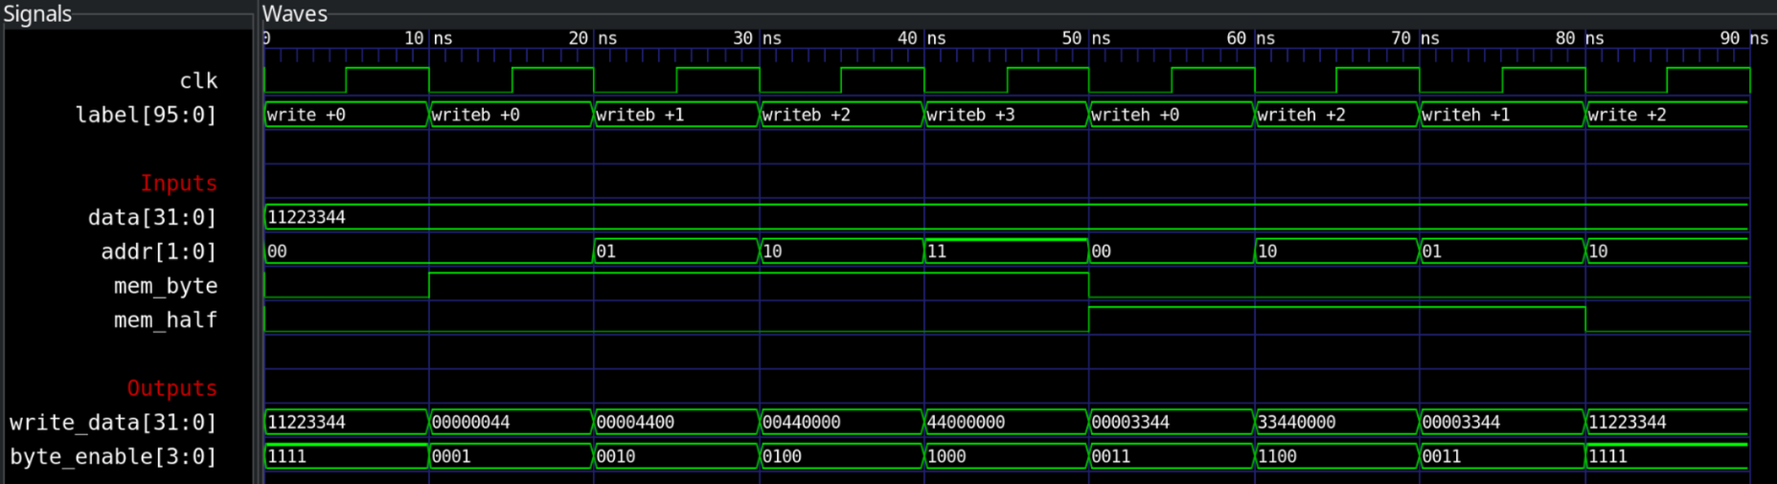The image size is (1777, 484).
Task: Click the 10 ns timeline marker
Action: (x=427, y=38)
